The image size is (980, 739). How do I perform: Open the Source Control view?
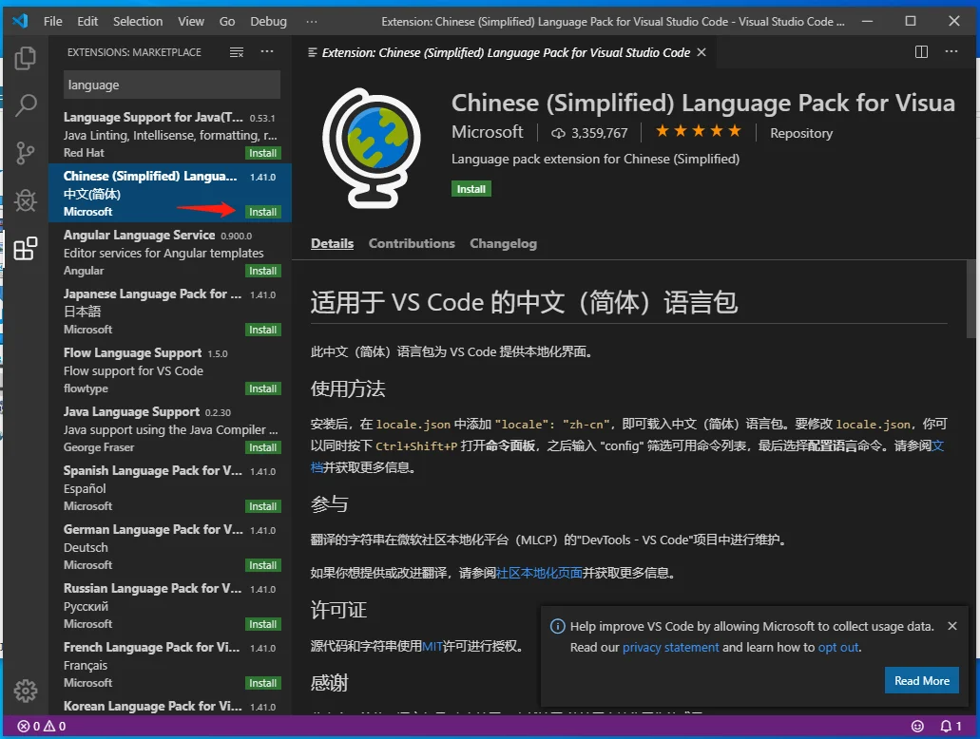[x=25, y=153]
